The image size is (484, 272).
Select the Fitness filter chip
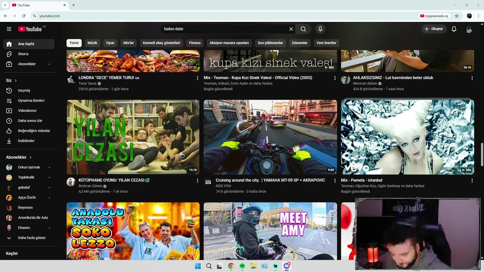[x=195, y=43]
